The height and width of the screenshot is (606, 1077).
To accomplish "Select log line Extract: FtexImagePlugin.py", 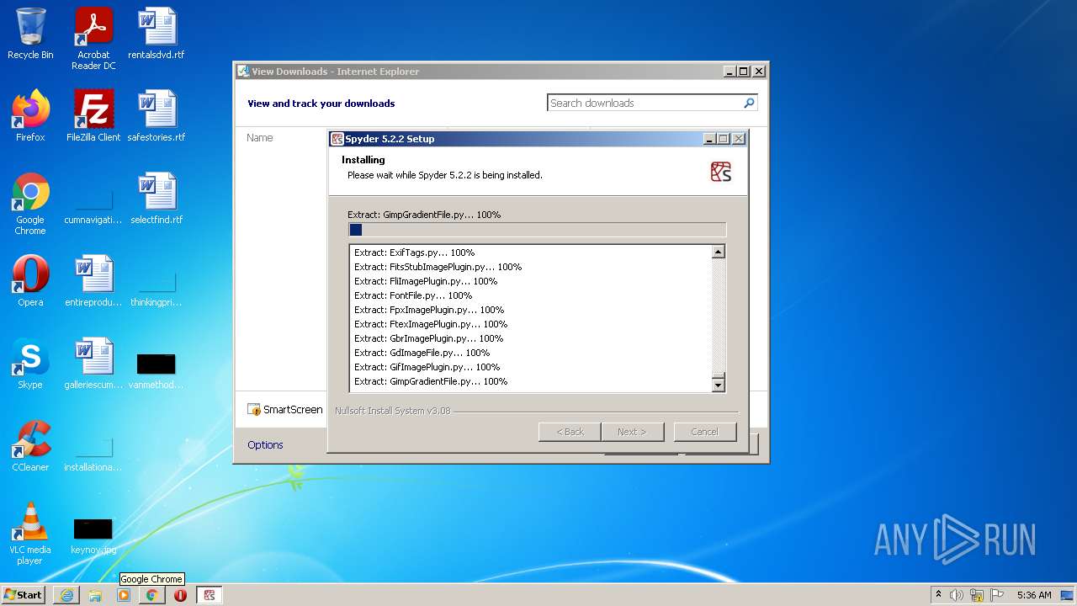I will 431,324.
